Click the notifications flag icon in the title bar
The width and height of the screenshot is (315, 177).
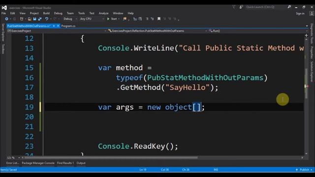tap(234, 7)
